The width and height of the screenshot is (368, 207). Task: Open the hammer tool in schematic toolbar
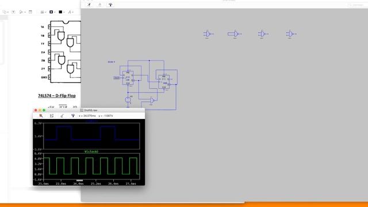pyautogui.click(x=110, y=5)
